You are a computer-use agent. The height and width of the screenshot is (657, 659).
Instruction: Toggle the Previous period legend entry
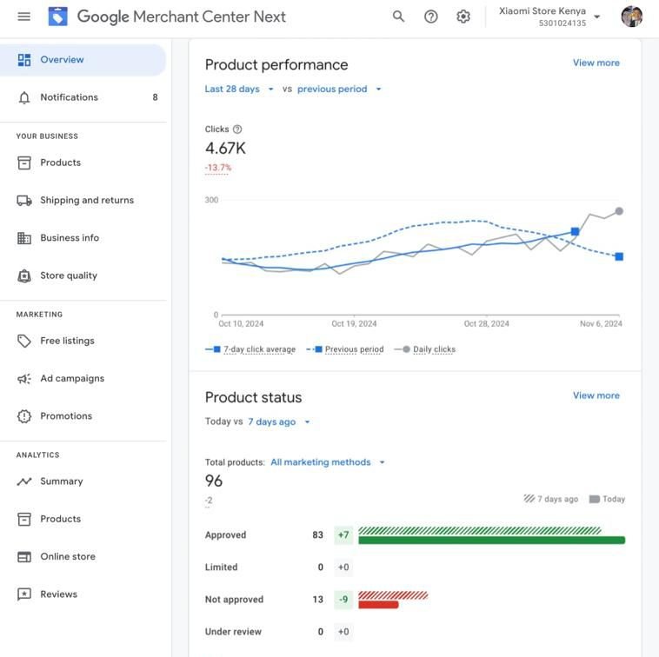pyautogui.click(x=345, y=349)
